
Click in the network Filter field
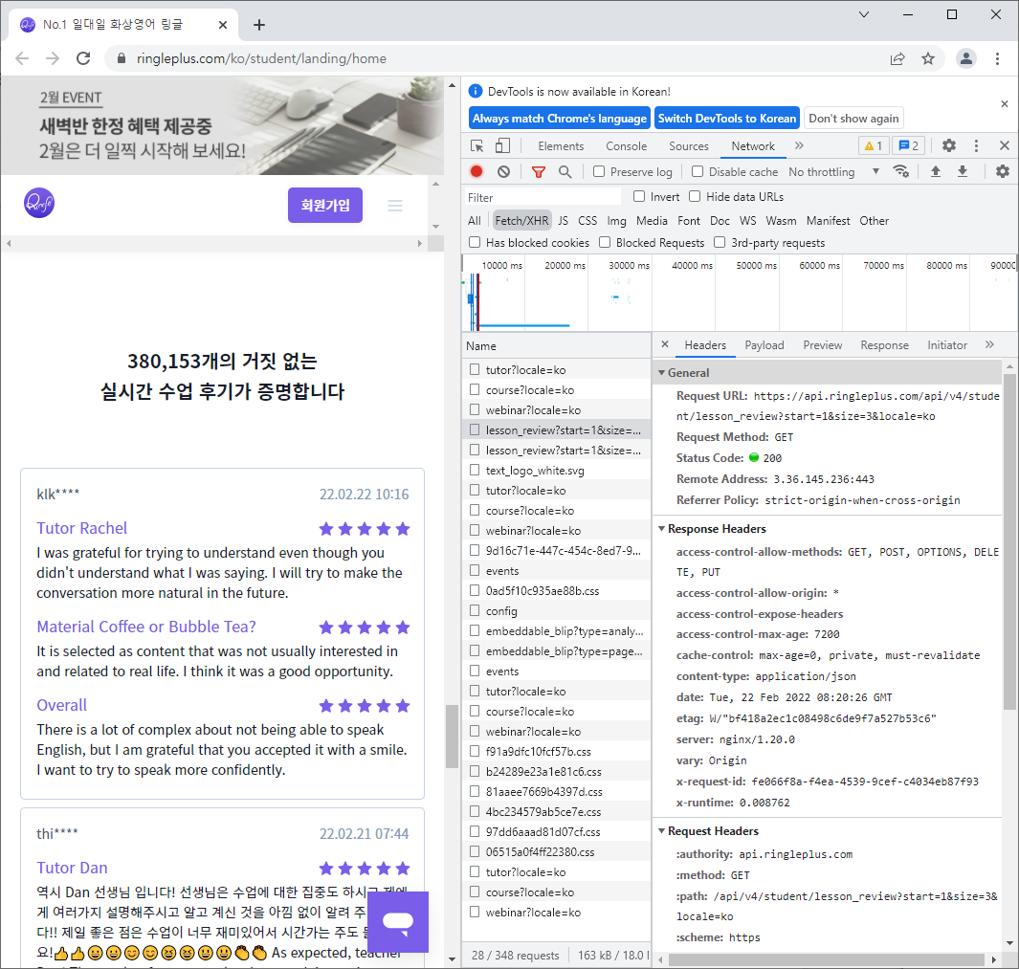click(x=543, y=197)
